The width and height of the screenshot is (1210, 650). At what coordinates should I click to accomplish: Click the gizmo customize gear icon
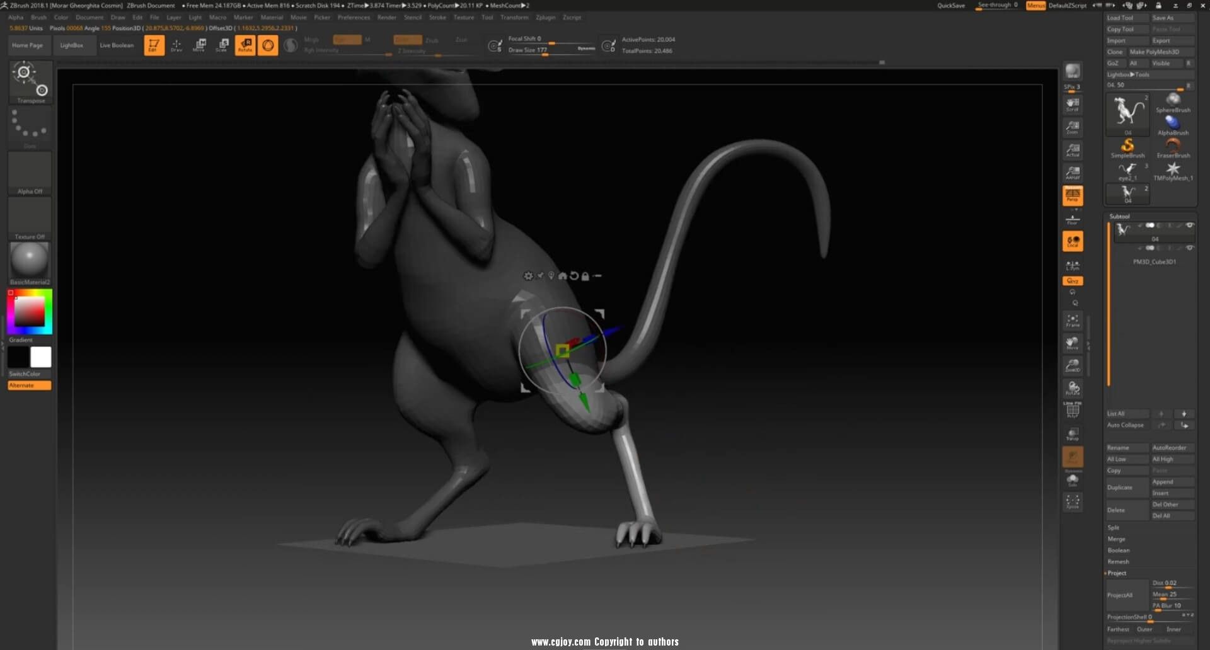528,276
